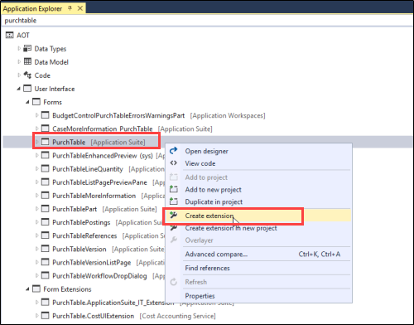This screenshot has height=325, width=414.
Task: Open Advanced compare from context menu
Action: (216, 254)
